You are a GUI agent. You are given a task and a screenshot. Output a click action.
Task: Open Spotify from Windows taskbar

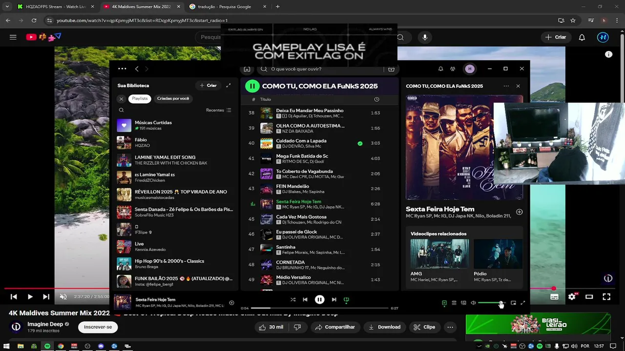47,346
